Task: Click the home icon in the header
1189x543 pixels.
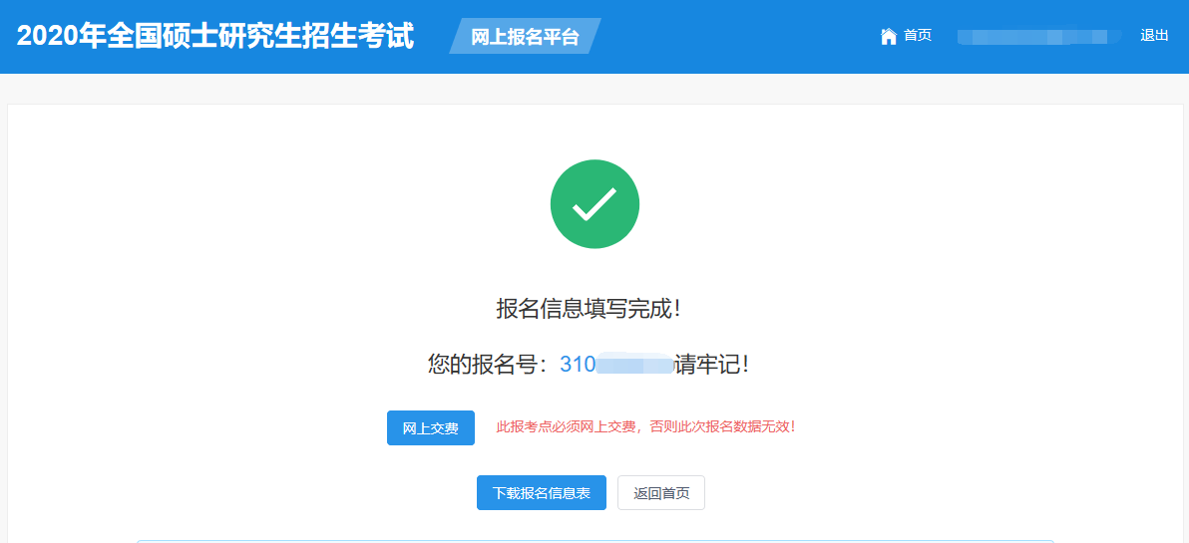Action: click(888, 36)
